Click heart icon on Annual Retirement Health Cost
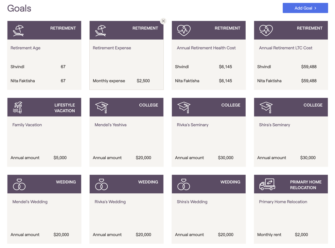335x248 pixels. pyautogui.click(x=184, y=30)
